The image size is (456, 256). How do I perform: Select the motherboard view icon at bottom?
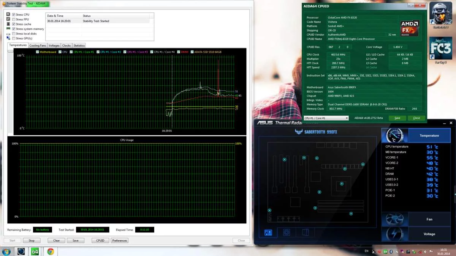click(268, 232)
